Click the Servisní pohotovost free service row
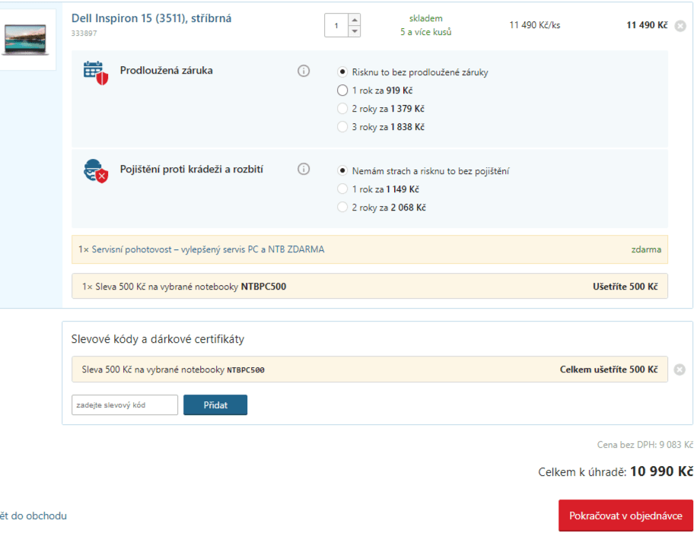This screenshot has width=697, height=539. point(369,249)
